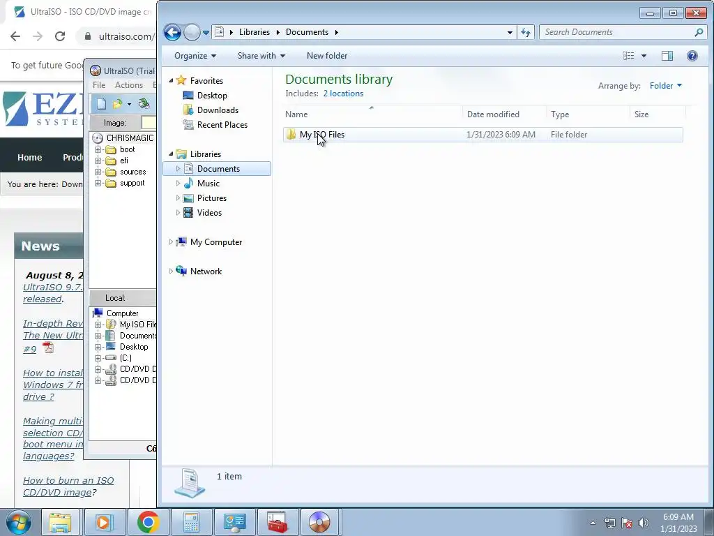Viewport: 714px width, 536px height.
Task: Select Desktop in Favorites
Action: 212,95
